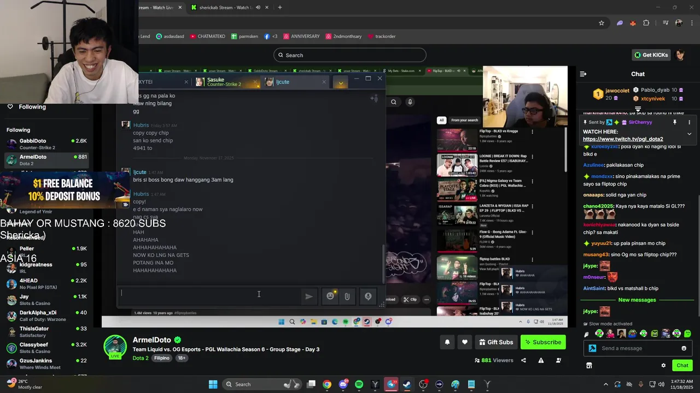Click New messages divider in chat
This screenshot has height=393, width=700.
(637, 300)
